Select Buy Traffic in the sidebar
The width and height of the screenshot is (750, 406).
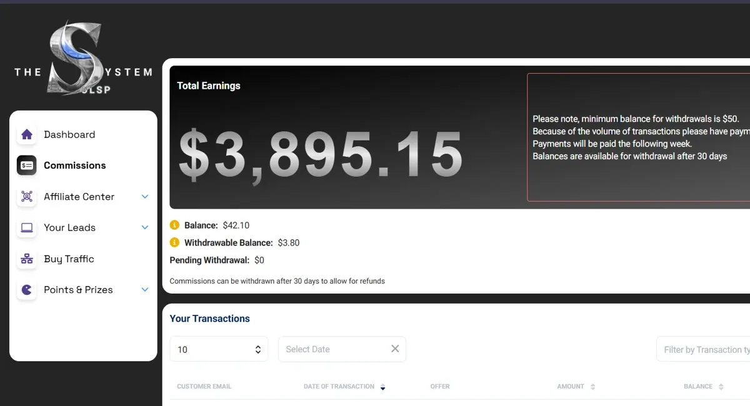(x=67, y=259)
